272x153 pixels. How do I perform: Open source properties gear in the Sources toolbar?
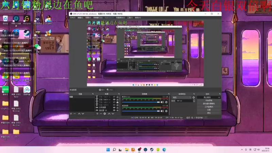105,114
